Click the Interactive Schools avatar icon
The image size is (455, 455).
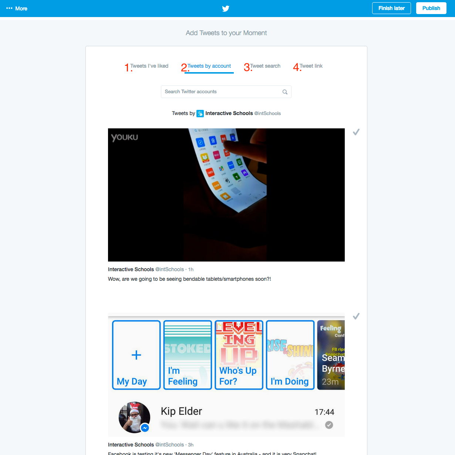[x=200, y=114]
